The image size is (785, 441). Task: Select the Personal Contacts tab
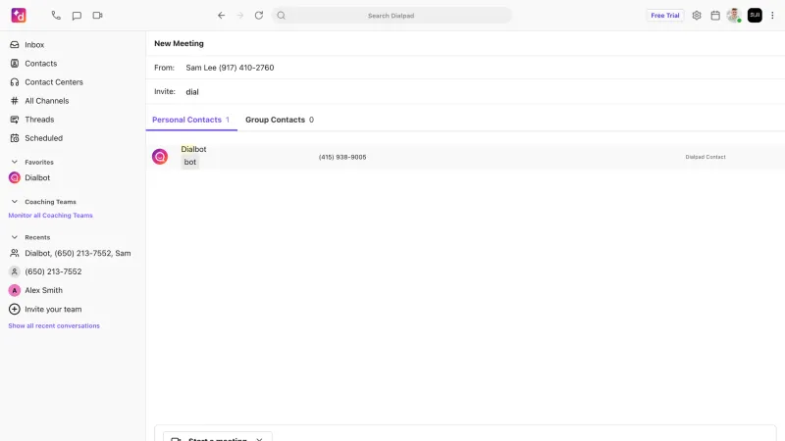191,120
